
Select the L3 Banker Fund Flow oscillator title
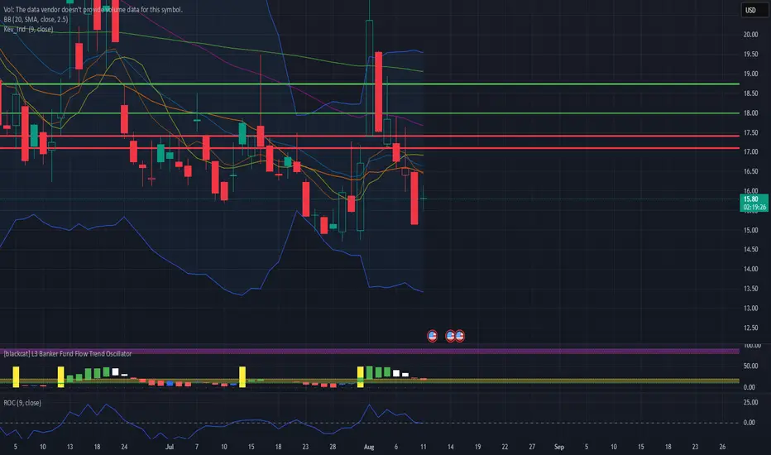pos(67,354)
